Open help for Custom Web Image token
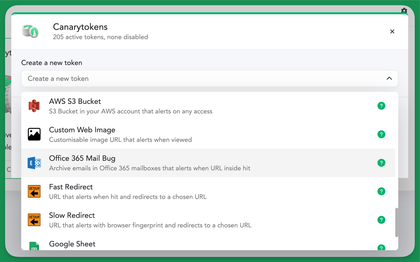 coord(381,134)
